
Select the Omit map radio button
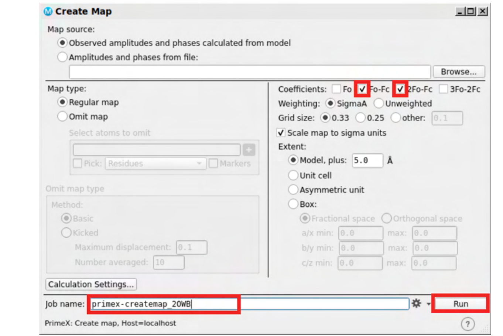pos(62,116)
